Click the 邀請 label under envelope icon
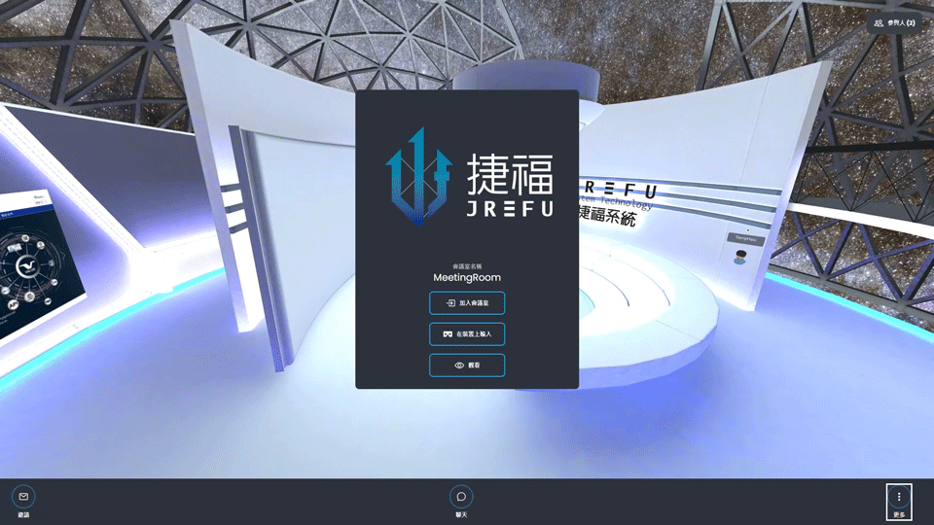934x525 pixels. pyautogui.click(x=23, y=514)
